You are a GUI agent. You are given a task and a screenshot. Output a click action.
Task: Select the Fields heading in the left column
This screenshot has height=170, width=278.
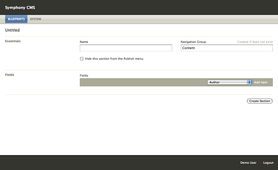tap(10, 75)
